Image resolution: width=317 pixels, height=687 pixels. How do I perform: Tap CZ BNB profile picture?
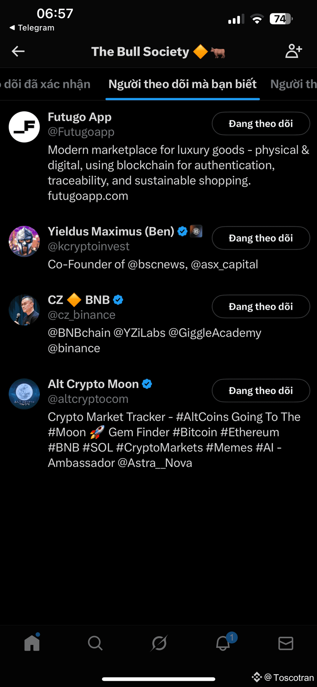point(24,310)
